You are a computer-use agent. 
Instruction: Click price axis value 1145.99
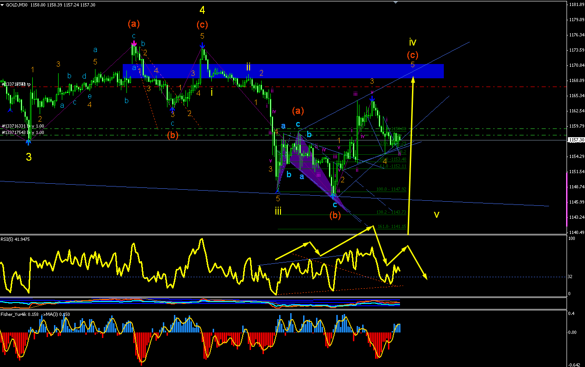[577, 202]
